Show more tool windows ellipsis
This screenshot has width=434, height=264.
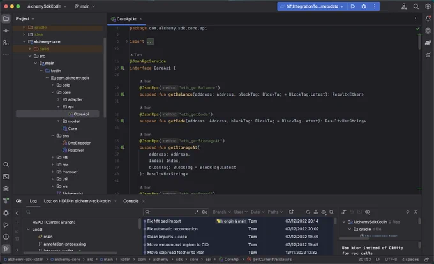click(6, 55)
